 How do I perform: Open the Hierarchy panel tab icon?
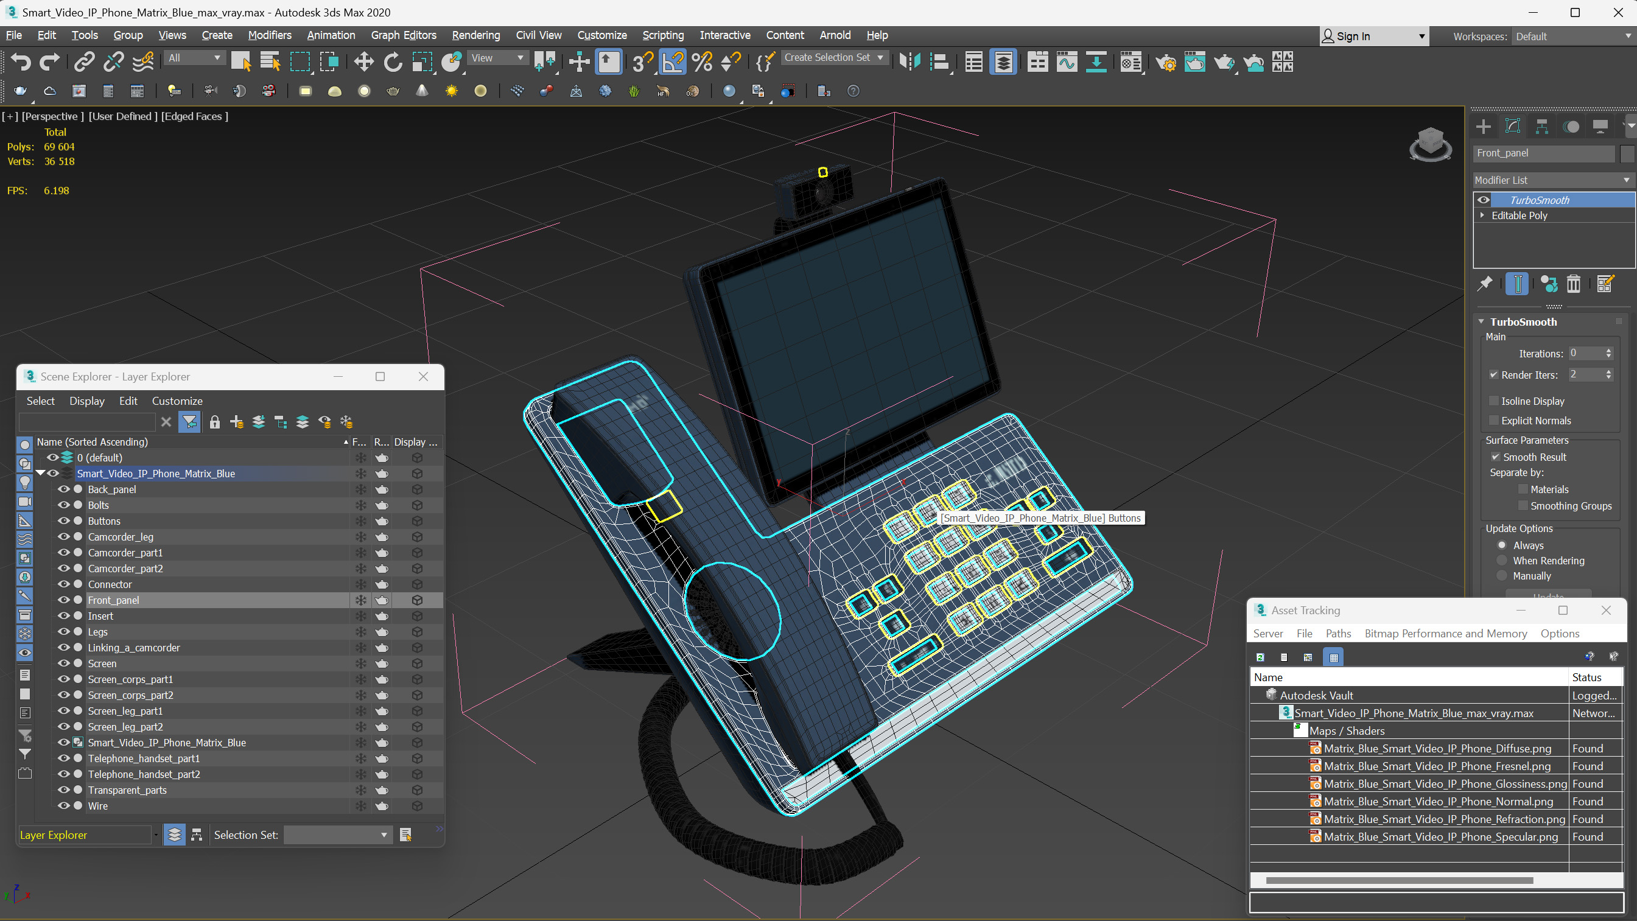(x=1541, y=127)
